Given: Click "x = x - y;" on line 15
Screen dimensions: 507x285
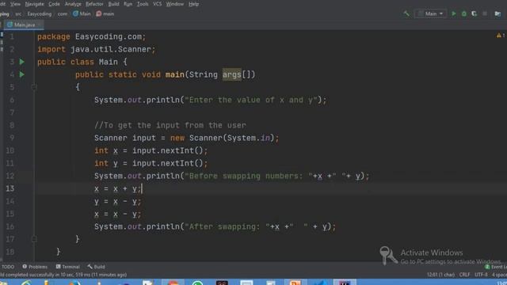Looking at the screenshot, I should point(118,214).
